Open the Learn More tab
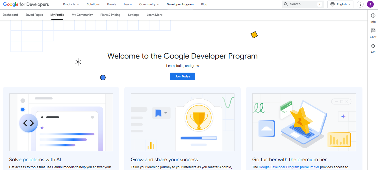Screen dimensions: 378x170 [x=155, y=15]
